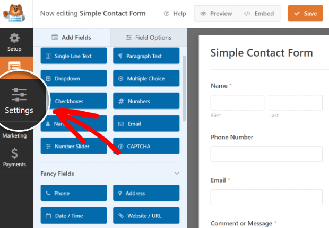Image resolution: width=329 pixels, height=228 pixels.
Task: Open the Marketing section in sidebar
Action: (15, 136)
